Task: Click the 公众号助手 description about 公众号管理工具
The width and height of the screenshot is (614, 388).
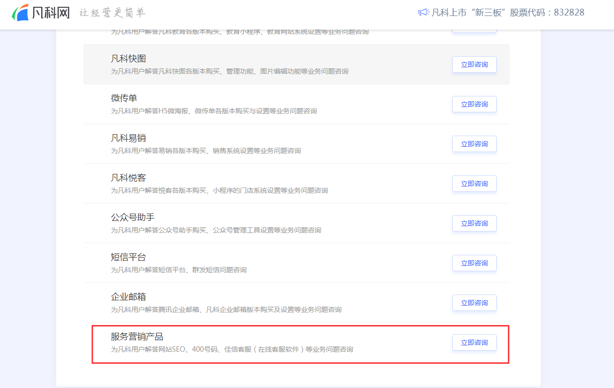Action: point(216,230)
